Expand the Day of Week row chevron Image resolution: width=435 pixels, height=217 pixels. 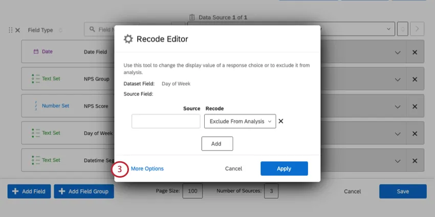[x=398, y=134]
